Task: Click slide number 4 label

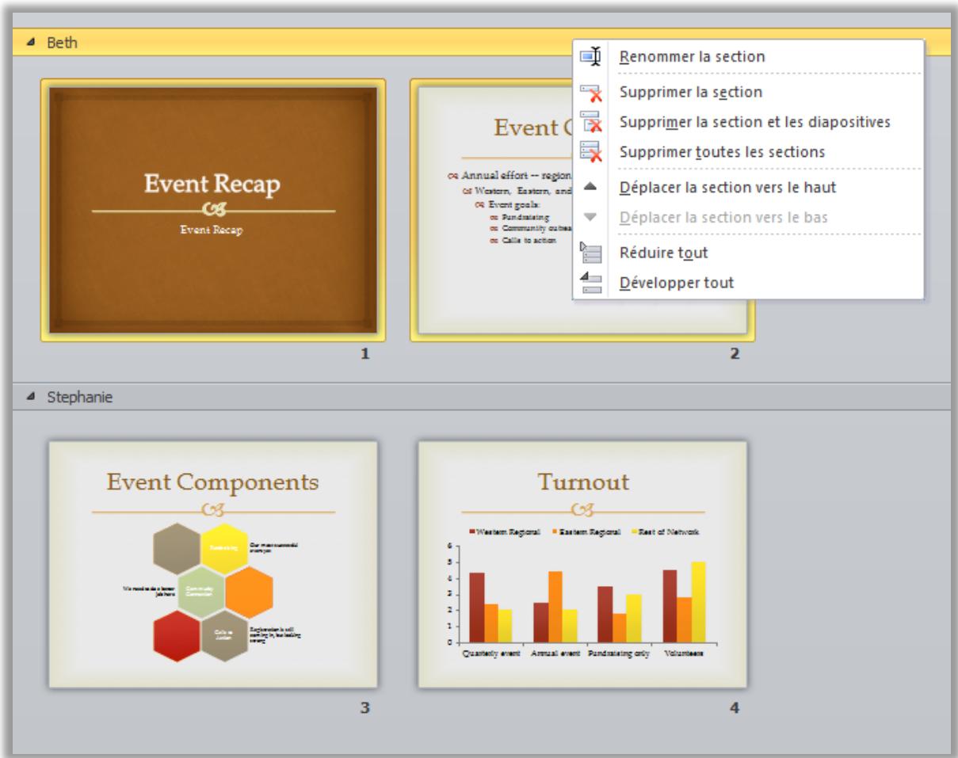Action: pos(735,708)
